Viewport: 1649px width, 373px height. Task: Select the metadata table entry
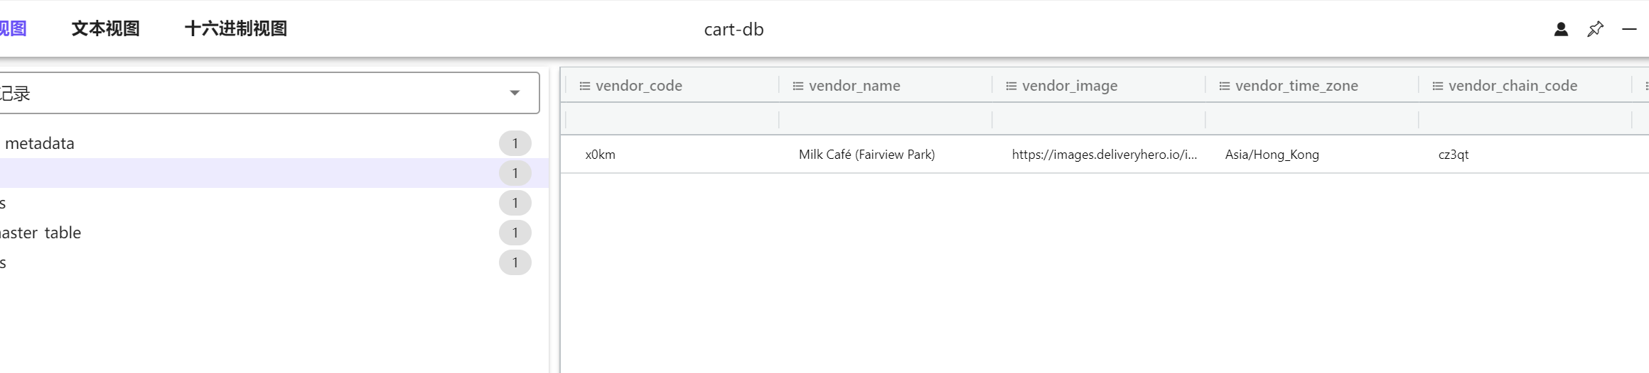[40, 143]
